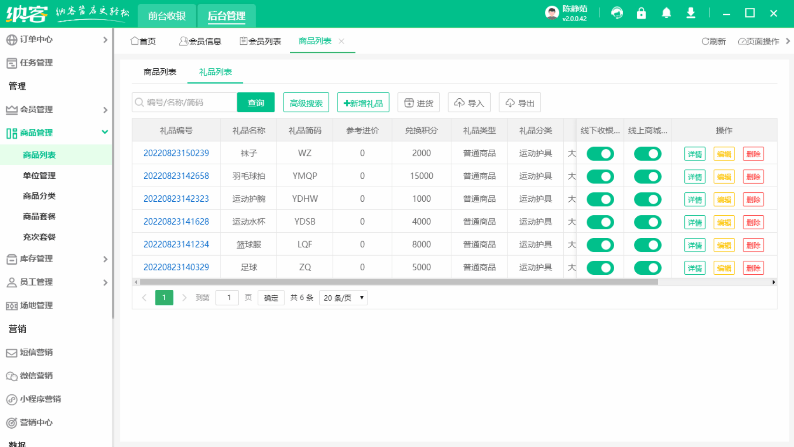Expand 库存管理 in the sidebar
This screenshot has width=794, height=447.
pyautogui.click(x=37, y=259)
